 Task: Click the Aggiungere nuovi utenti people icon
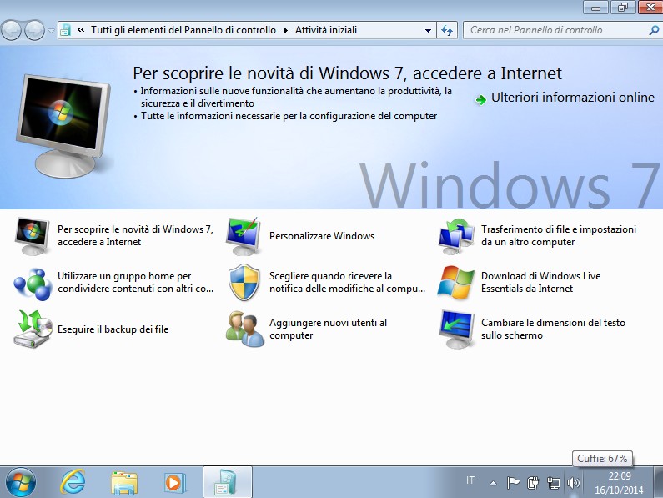pos(244,329)
